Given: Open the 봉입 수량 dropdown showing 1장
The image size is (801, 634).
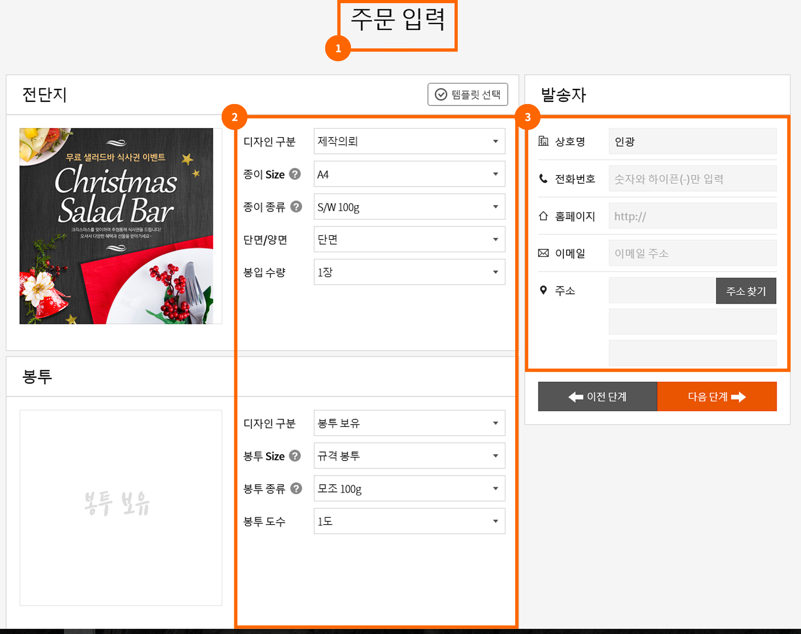Looking at the screenshot, I should point(409,272).
